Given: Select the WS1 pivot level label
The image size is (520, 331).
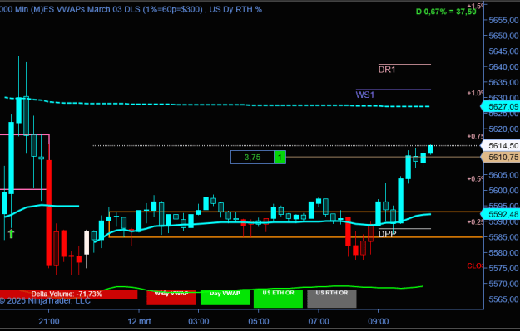Looking at the screenshot, I should [x=364, y=95].
